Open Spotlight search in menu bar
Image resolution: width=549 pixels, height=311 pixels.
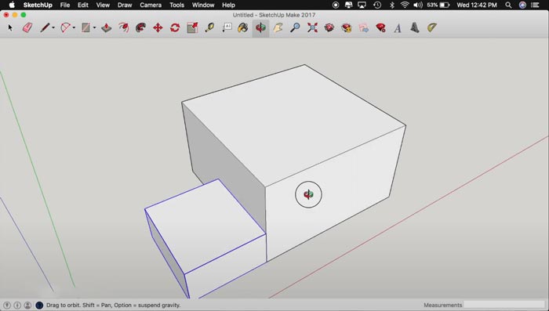508,5
